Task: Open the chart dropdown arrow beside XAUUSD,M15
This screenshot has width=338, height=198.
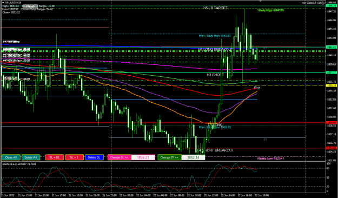Action: tap(3, 3)
